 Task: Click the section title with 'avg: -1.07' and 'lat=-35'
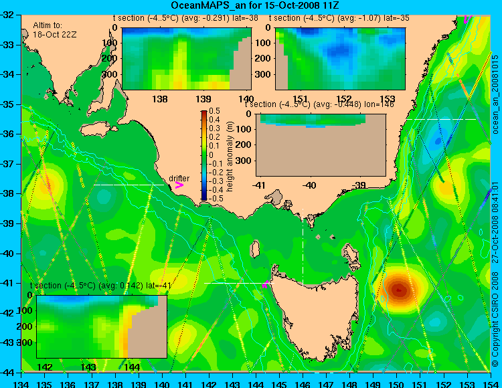click(339, 18)
